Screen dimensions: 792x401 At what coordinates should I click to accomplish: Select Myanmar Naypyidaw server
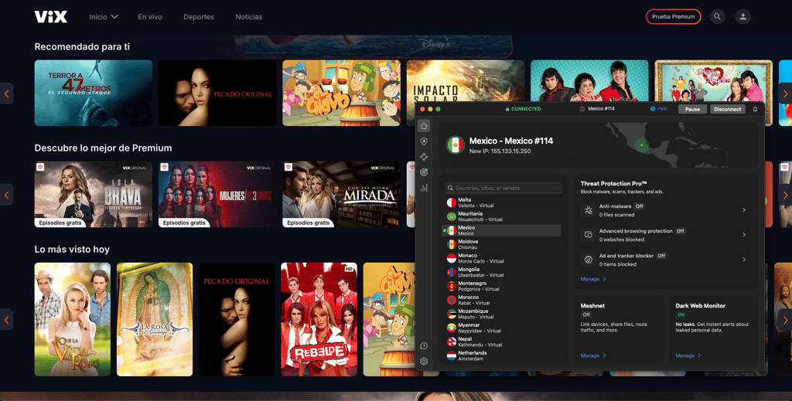click(503, 328)
